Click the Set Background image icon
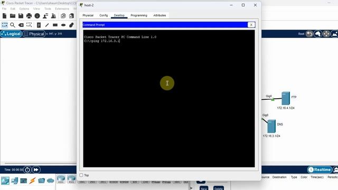Image resolution: width=338 pixels, height=190 pixels. [x=334, y=34]
